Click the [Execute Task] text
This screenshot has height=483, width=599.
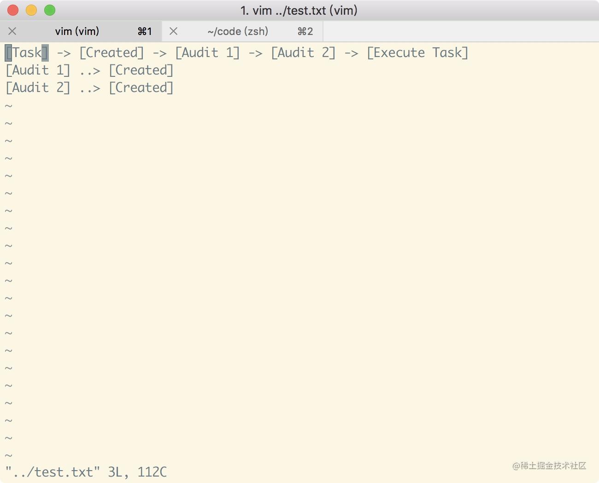(x=417, y=53)
